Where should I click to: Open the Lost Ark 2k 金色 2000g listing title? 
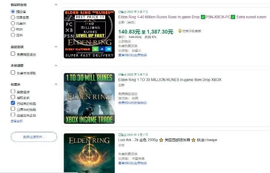pyautogui.click(x=167, y=140)
